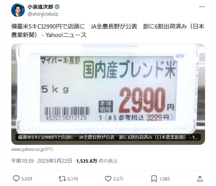The image size is (216, 186).
Task: Repost this tweet using the retweet icon
Action: tap(62, 179)
